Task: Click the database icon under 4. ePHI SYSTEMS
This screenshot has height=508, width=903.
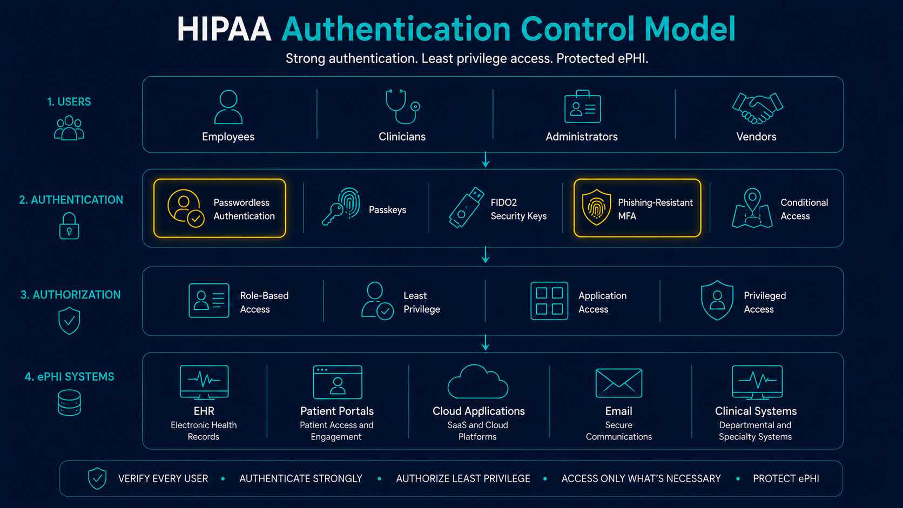Action: (69, 403)
